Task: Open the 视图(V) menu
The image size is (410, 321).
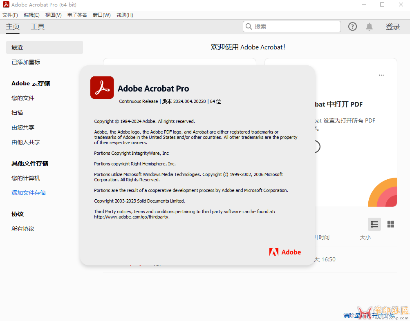Action: pyautogui.click(x=53, y=15)
